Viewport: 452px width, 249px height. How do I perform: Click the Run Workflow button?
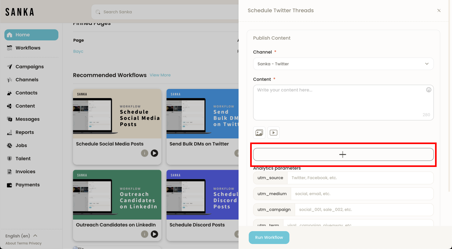(269, 237)
